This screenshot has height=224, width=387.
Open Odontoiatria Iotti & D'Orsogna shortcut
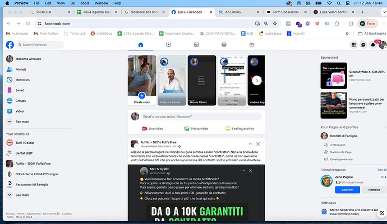33,174
